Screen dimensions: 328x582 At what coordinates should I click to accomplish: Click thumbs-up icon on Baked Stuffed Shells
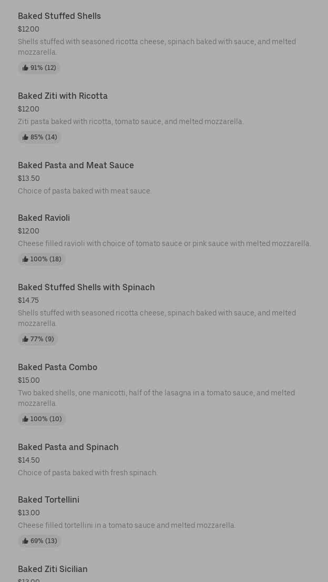(x=25, y=68)
